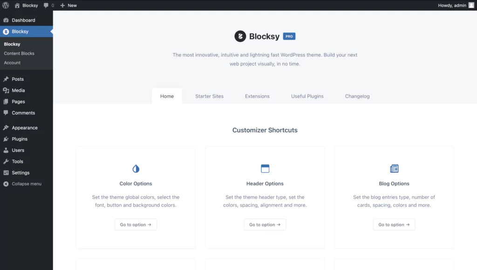Open Content Blocks in the Blocksy submenu
Screen dimensions: 477x270
coord(19,53)
